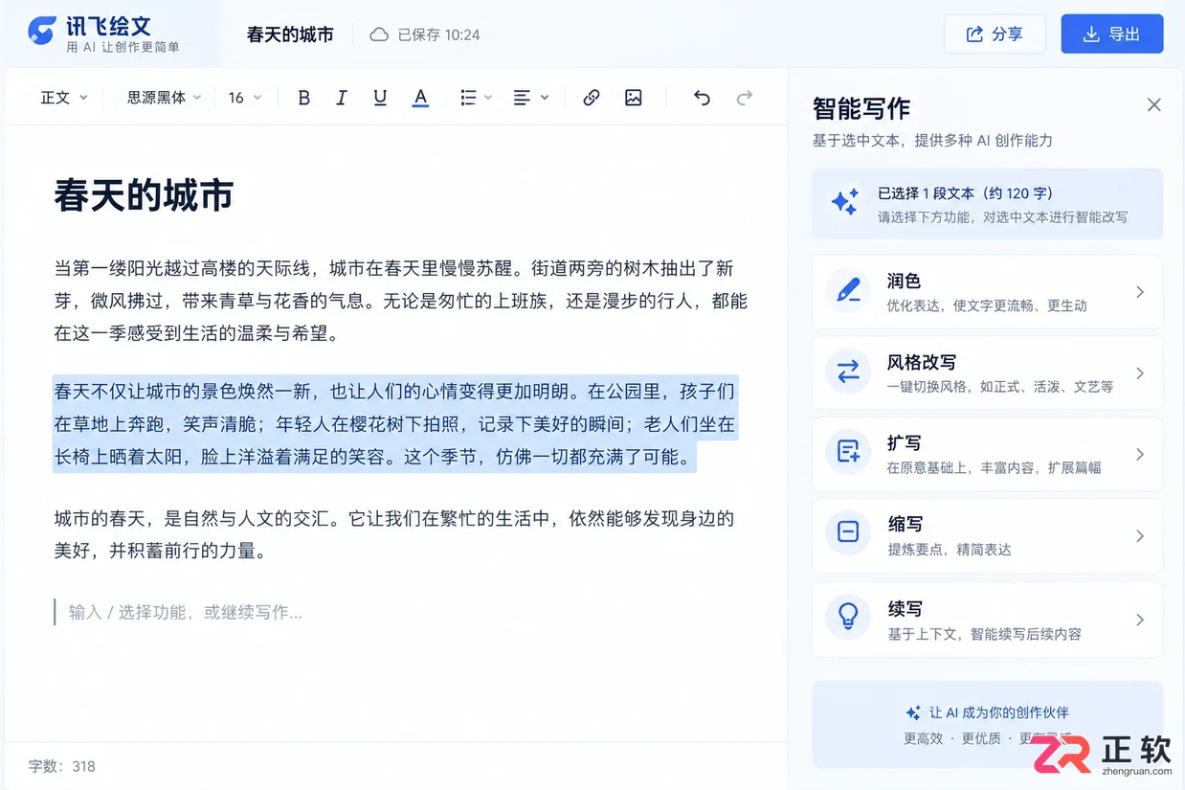The image size is (1185, 790).
Task: Expand the 风格改写 option chevron
Action: click(1140, 373)
